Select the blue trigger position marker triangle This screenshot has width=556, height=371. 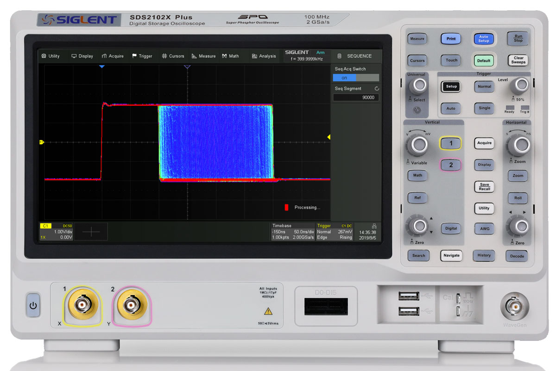pos(102,67)
